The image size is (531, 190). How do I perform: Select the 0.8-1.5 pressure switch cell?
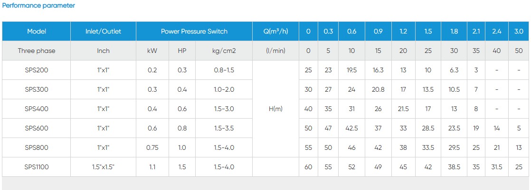224,70
